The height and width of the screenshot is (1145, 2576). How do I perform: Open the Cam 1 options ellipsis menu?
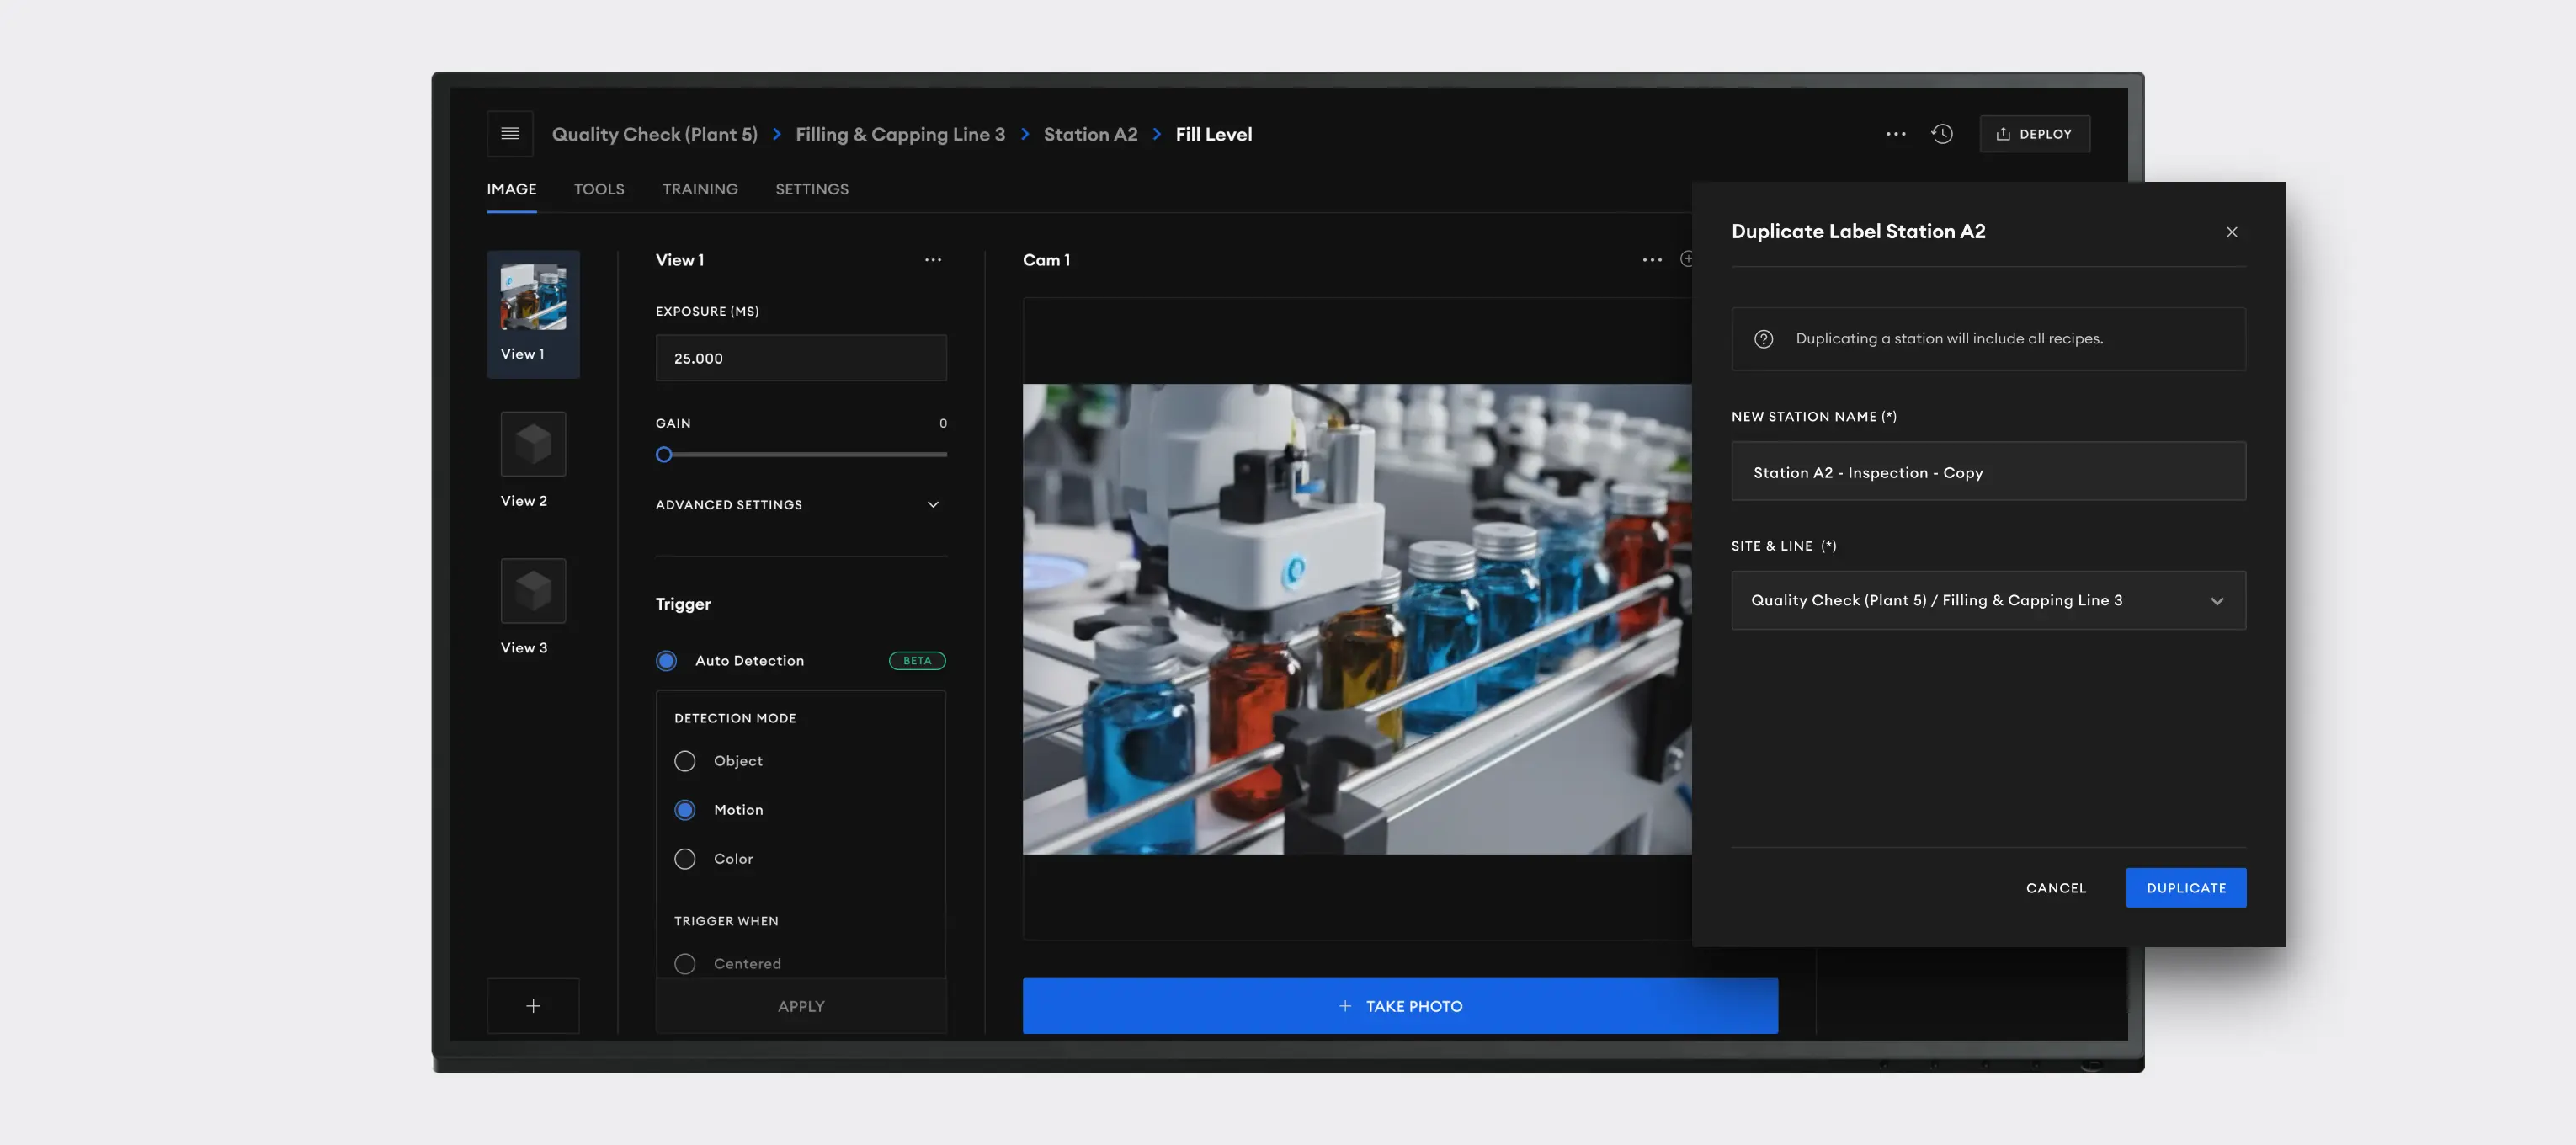[x=1651, y=259]
